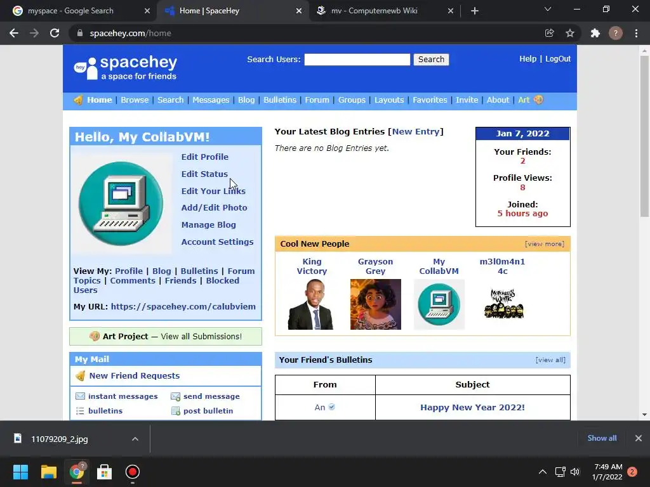Open Add/Edit Photo link
The width and height of the screenshot is (650, 487).
[214, 207]
